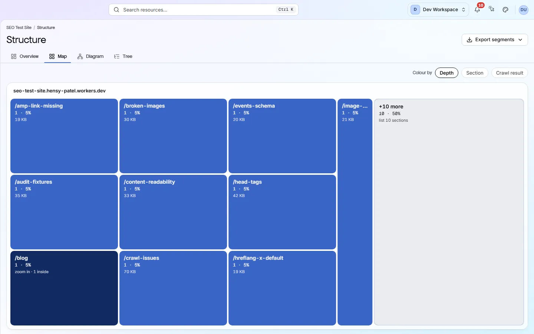The height and width of the screenshot is (334, 534).
Task: Colour the map by Crawl result
Action: coord(510,73)
